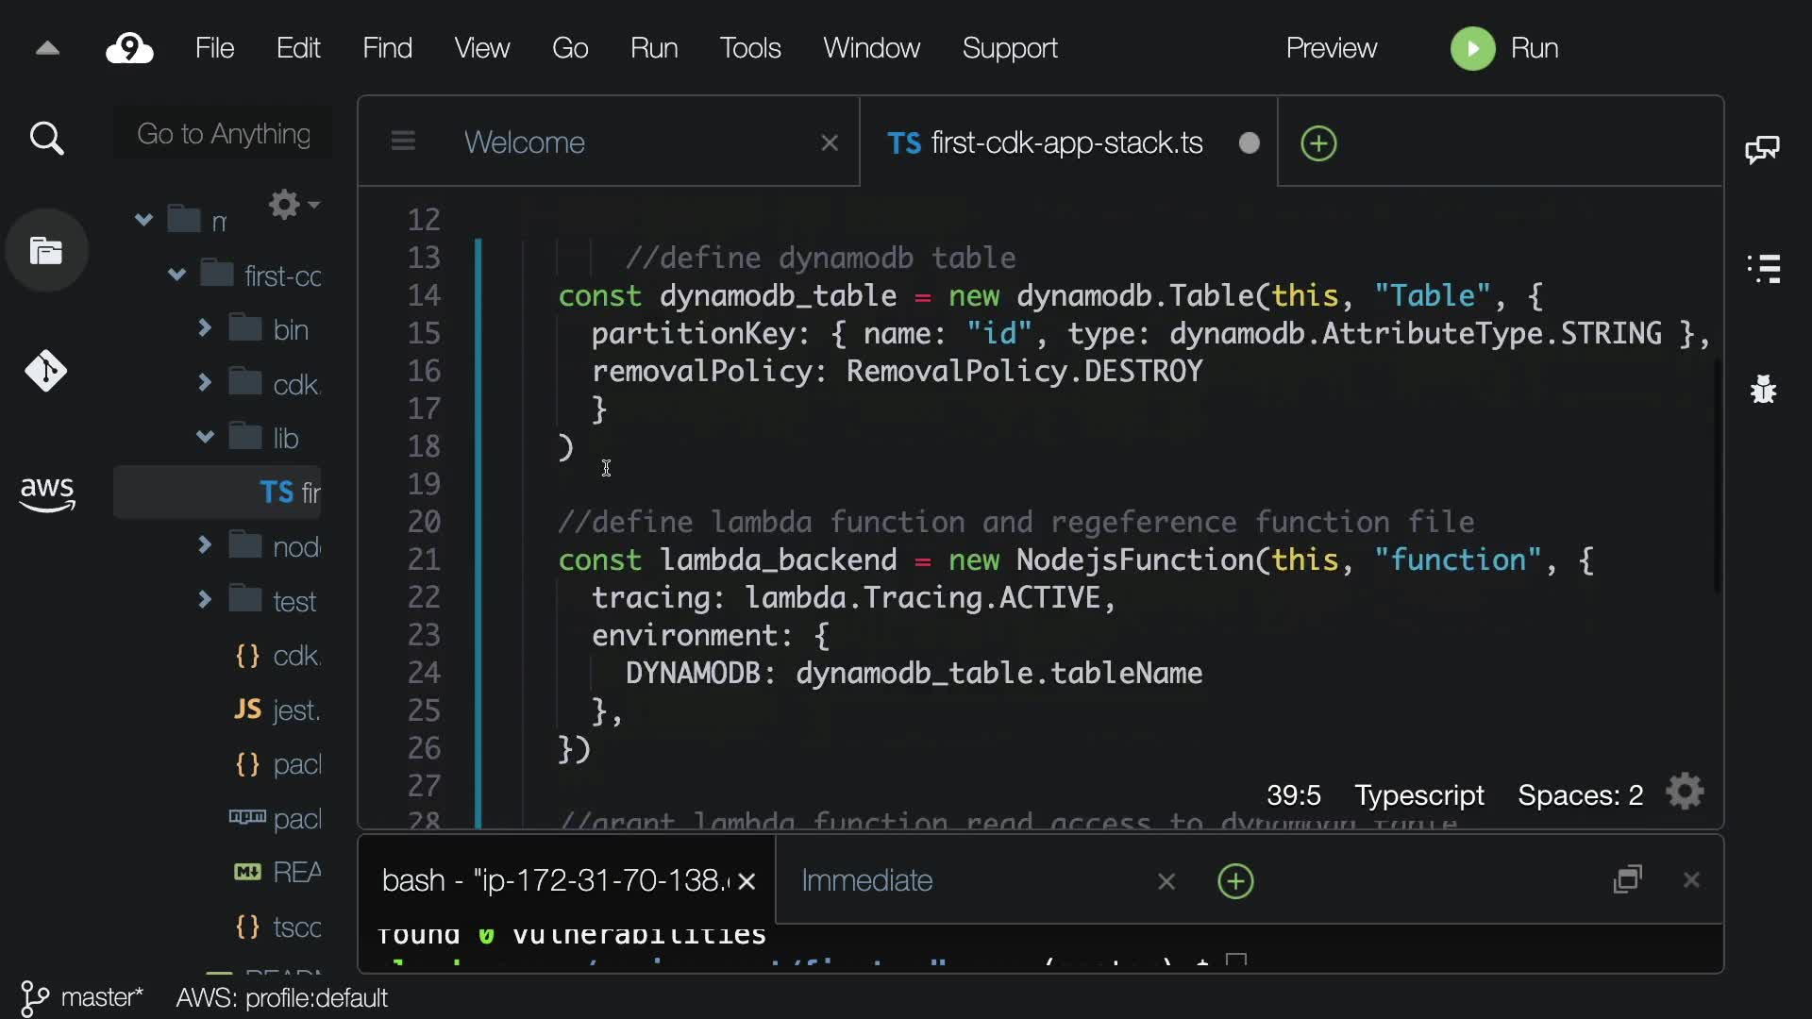Open the search magnifier icon in sidebar
Screen dimensions: 1812x1019
[x=46, y=140]
